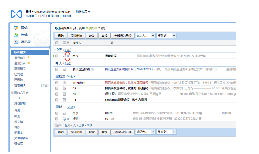Open 日历 in the sidebar
The image size is (259, 154).
17,111
